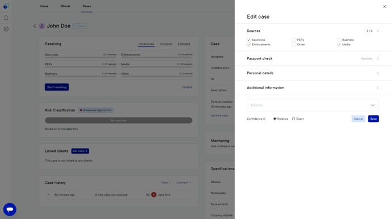Toggle the Media checkbox
The height and width of the screenshot is (219, 391).
(x=339, y=45)
